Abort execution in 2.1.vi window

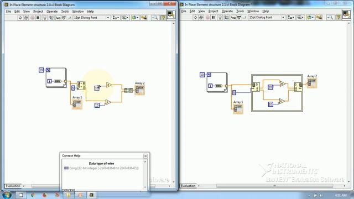pyautogui.click(x=207, y=17)
